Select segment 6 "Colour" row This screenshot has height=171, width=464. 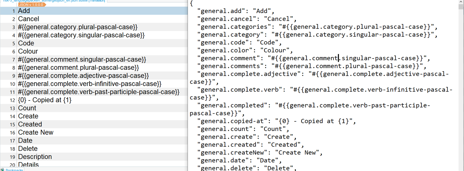click(x=94, y=51)
